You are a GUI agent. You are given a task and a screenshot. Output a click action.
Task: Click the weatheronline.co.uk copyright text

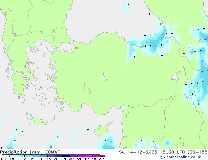coord(180,157)
